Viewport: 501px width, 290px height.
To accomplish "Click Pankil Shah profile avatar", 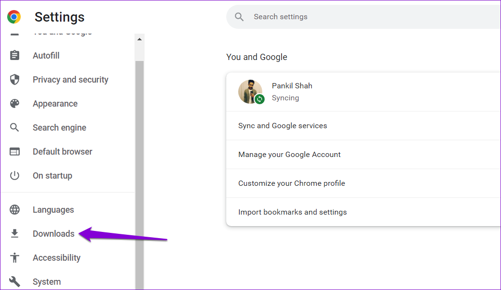I will 250,91.
